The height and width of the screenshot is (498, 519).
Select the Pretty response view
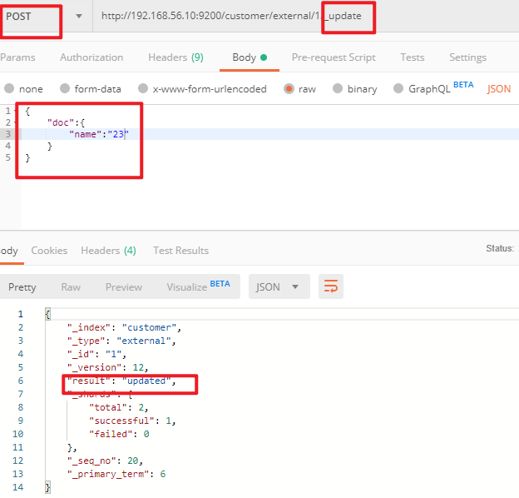tap(22, 287)
